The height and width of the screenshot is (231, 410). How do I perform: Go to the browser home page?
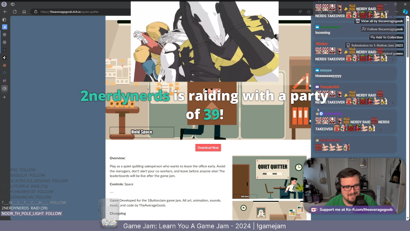(24, 12)
